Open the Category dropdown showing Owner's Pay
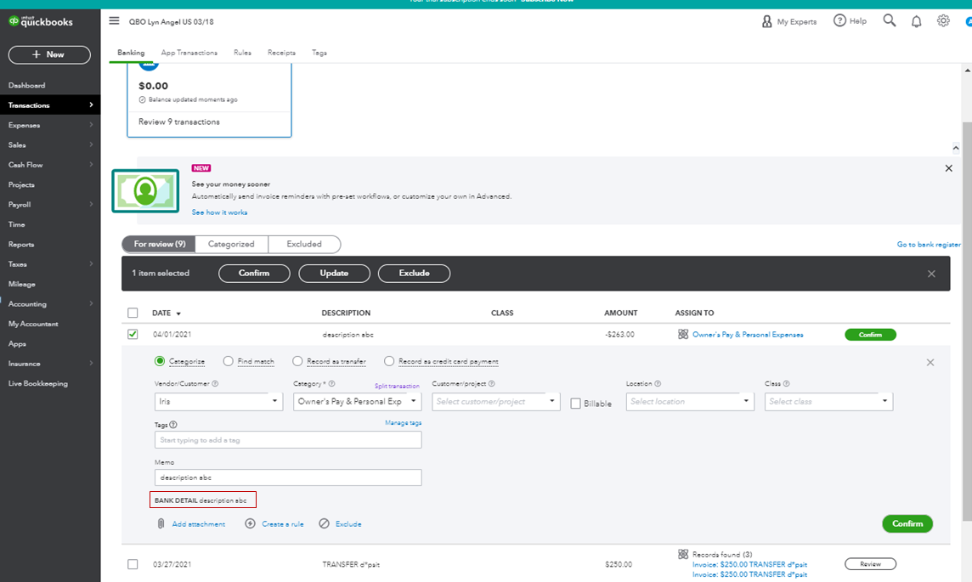972x582 pixels. [x=412, y=400]
